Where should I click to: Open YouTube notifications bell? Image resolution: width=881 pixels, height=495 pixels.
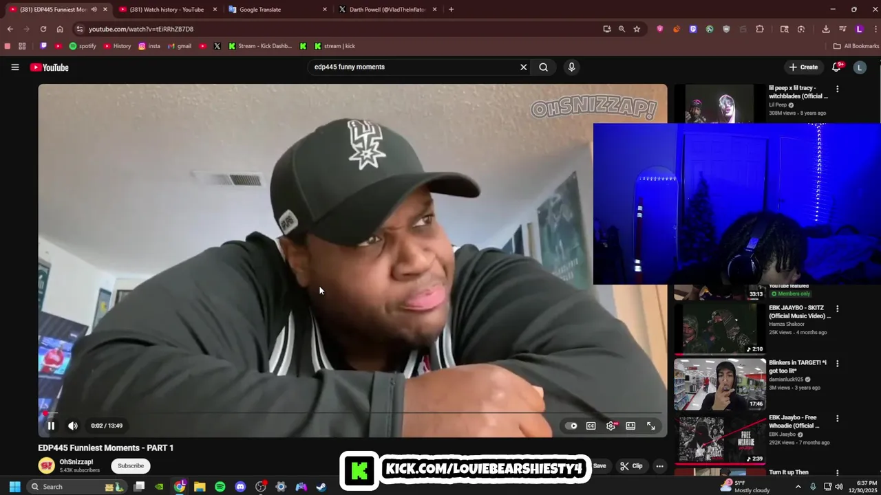[837, 67]
